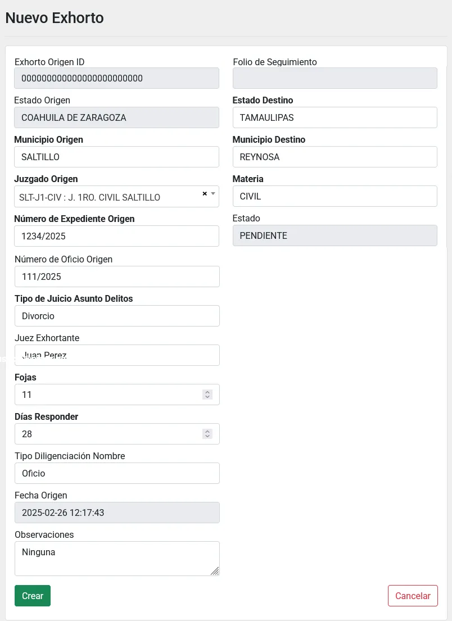The width and height of the screenshot is (452, 621).
Task: Click the Fecha Origen date field
Action: coord(116,513)
